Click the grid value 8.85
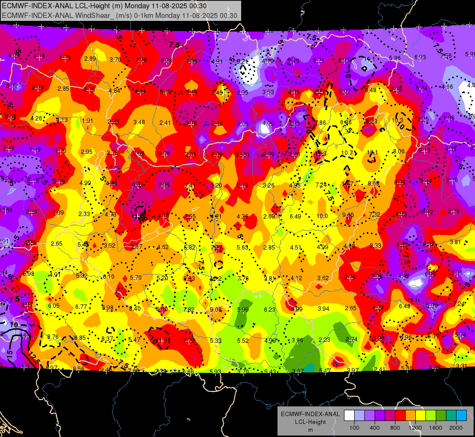The height and width of the screenshot is (437, 475). click(80, 337)
